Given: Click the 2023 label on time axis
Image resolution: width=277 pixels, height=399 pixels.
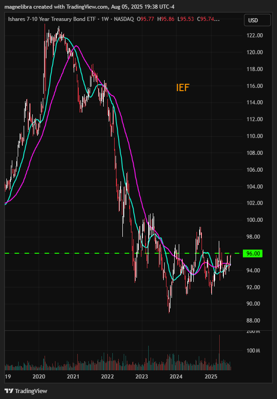Looking at the screenshot, I should (141, 376).
